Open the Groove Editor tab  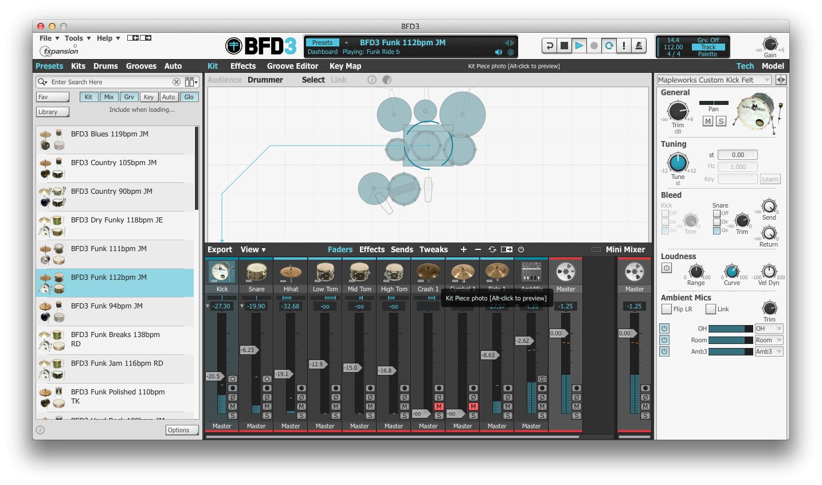(292, 66)
